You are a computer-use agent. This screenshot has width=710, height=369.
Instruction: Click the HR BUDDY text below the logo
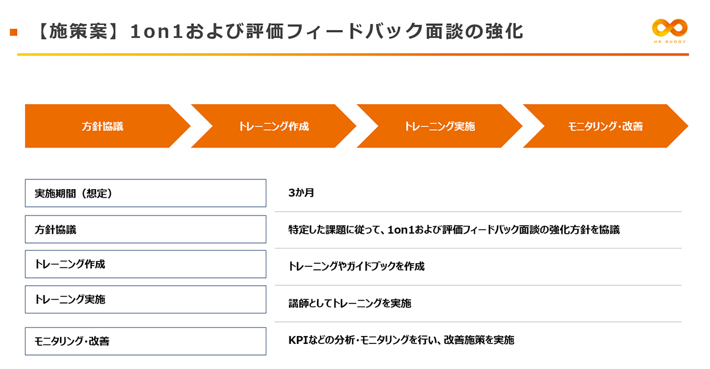[670, 42]
